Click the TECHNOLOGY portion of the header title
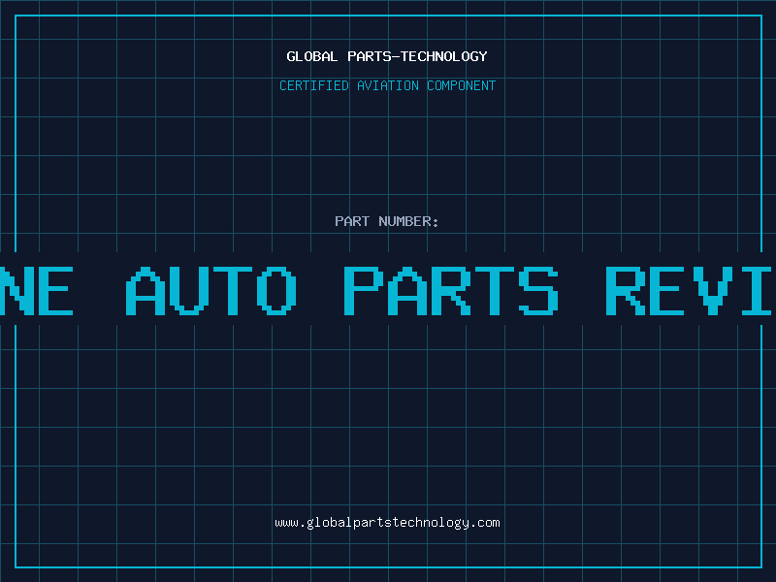The height and width of the screenshot is (582, 776). [x=444, y=56]
